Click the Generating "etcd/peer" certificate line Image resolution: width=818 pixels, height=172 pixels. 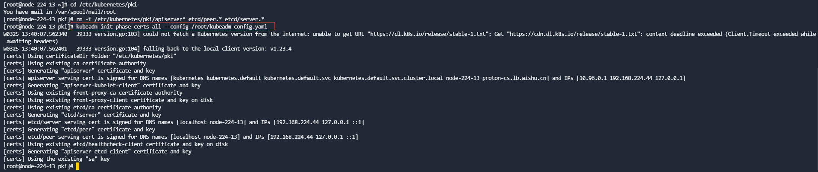(x=79, y=130)
